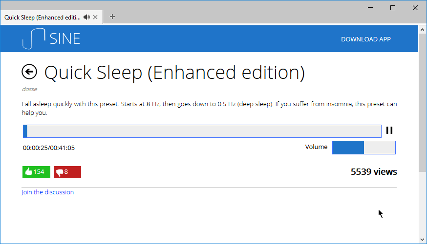
Task: Open a new tab with plus icon
Action: [x=112, y=17]
